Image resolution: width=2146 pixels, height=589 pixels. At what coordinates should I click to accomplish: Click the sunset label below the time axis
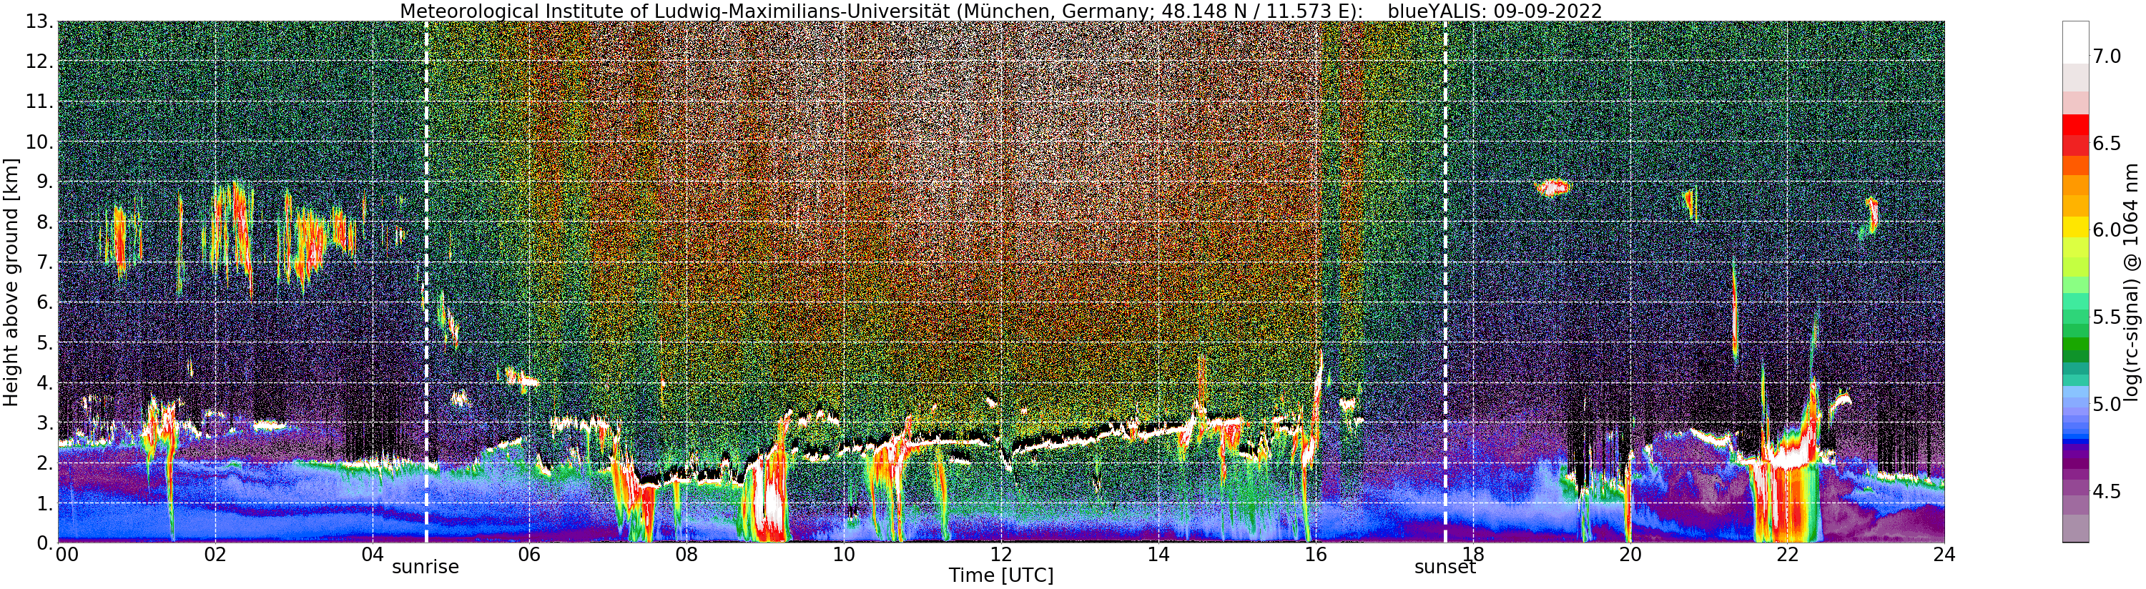1444,568
